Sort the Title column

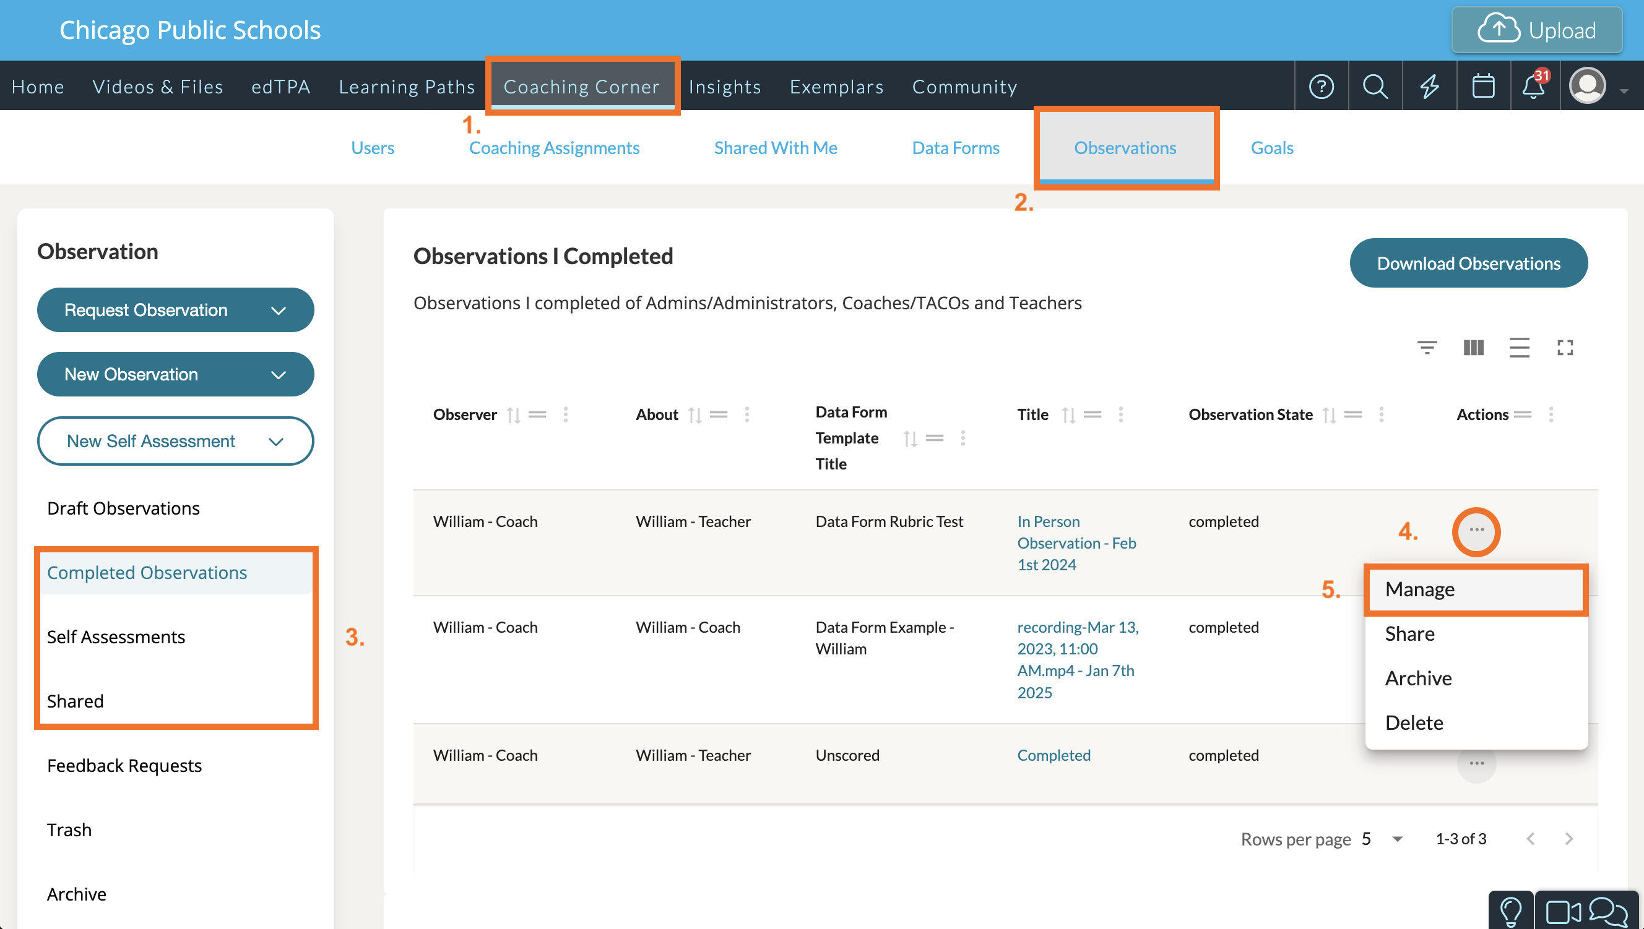click(1068, 416)
